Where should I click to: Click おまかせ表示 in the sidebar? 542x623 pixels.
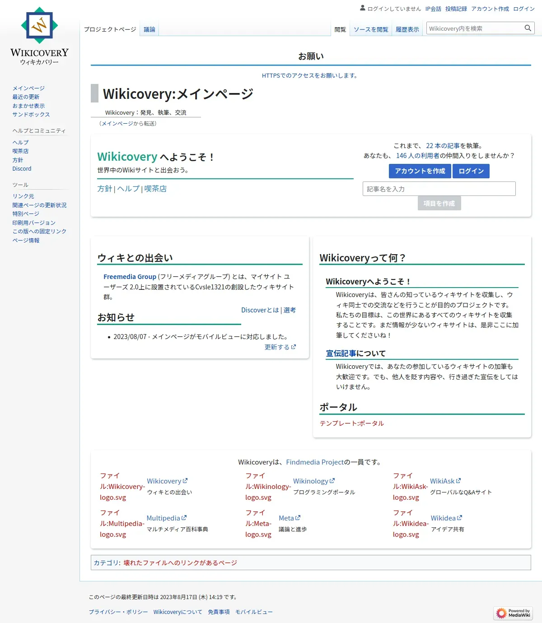point(28,106)
